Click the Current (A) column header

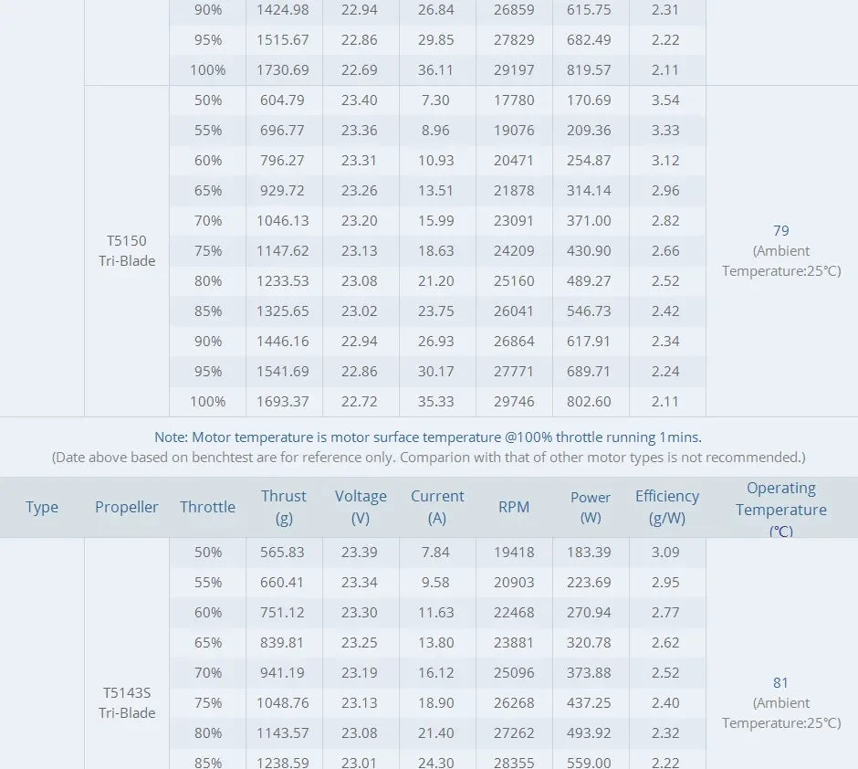tap(437, 507)
